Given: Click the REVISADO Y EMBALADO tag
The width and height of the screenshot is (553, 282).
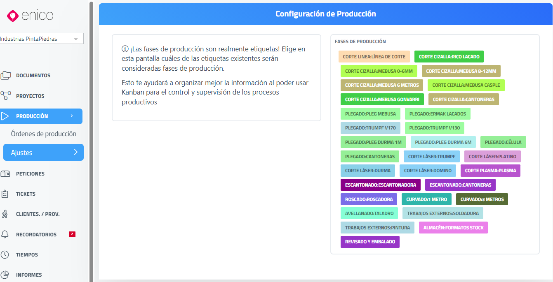Looking at the screenshot, I should coord(370,242).
